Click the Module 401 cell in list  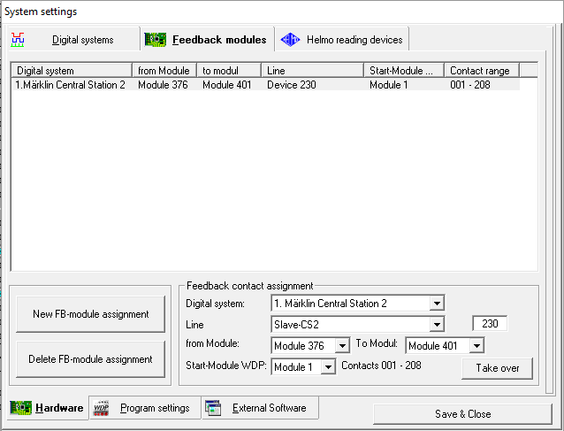(x=226, y=85)
